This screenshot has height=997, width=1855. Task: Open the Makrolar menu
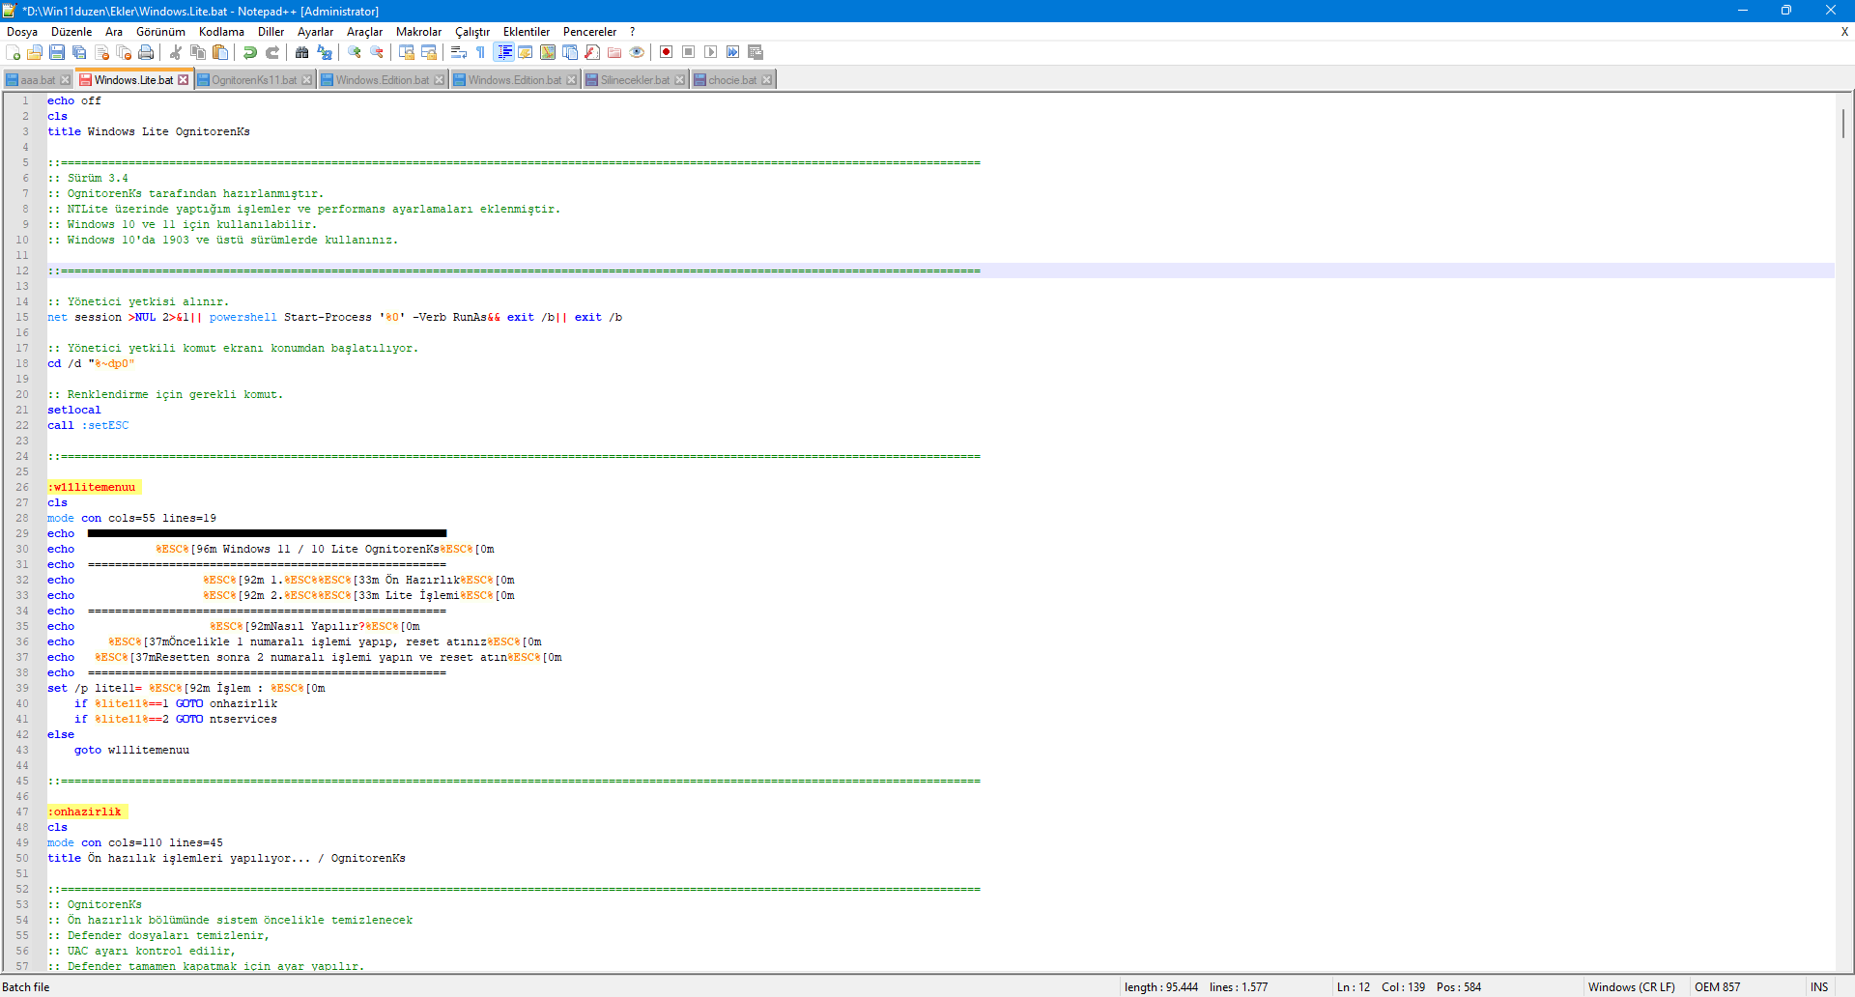tap(418, 32)
